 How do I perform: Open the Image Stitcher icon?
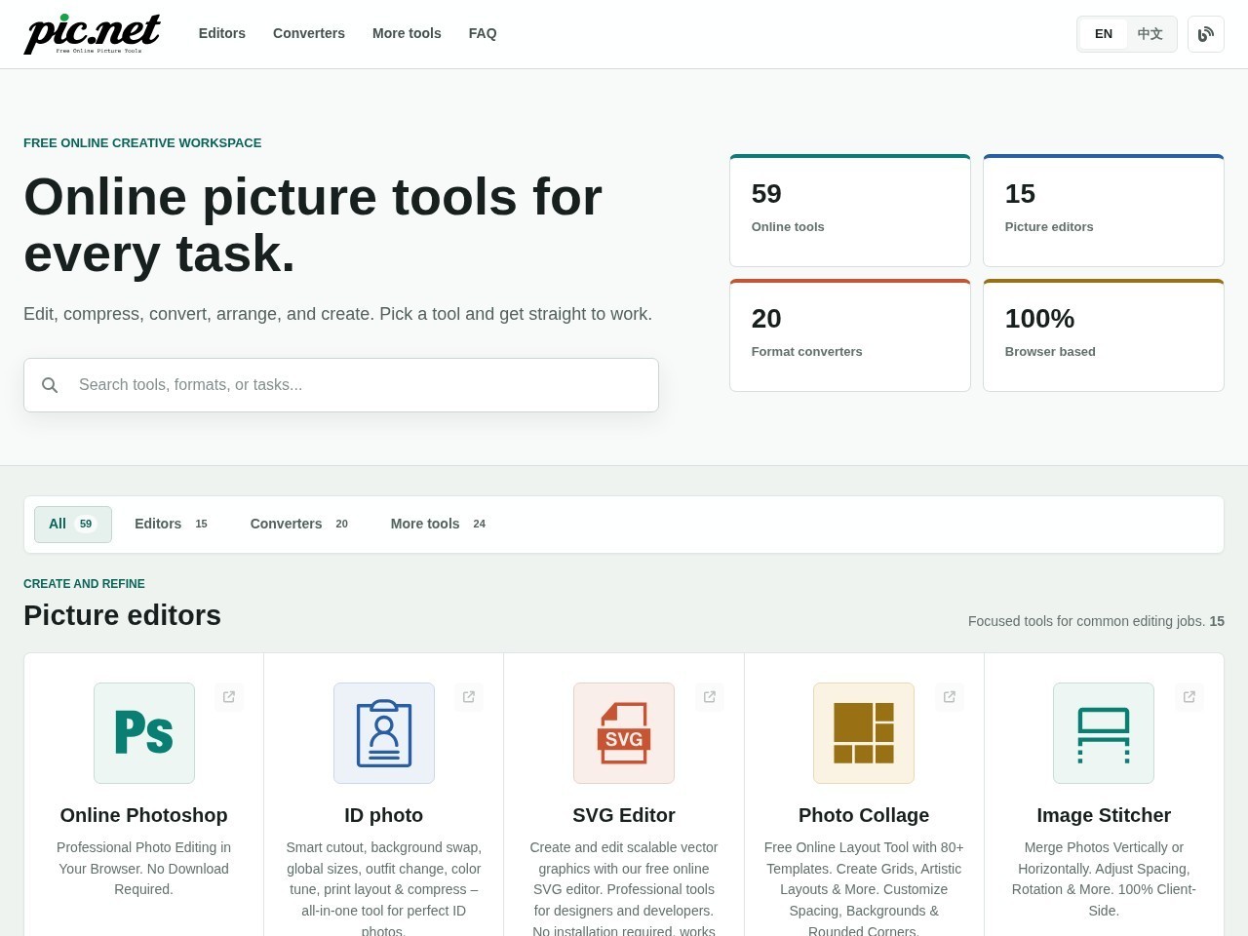click(x=1104, y=733)
